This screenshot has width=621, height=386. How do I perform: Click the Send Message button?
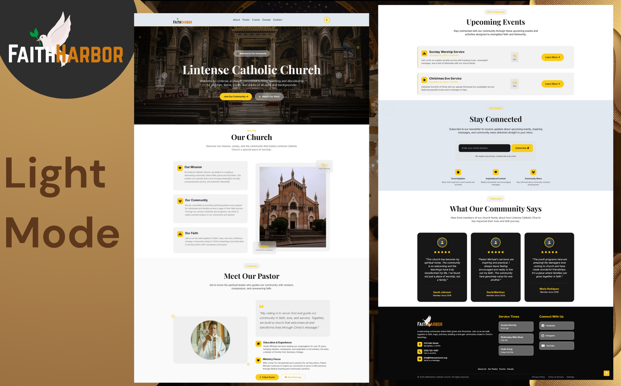point(293,377)
